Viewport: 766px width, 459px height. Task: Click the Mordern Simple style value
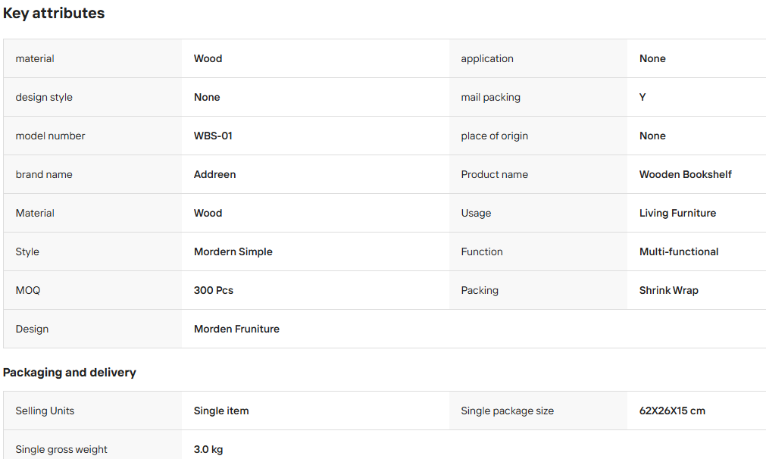pyautogui.click(x=233, y=251)
